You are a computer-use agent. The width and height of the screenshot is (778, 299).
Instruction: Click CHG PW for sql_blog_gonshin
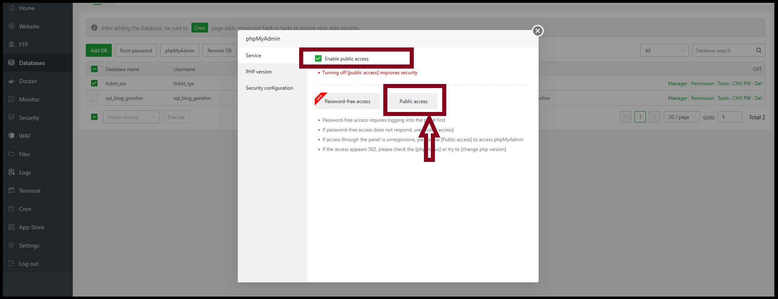[742, 98]
